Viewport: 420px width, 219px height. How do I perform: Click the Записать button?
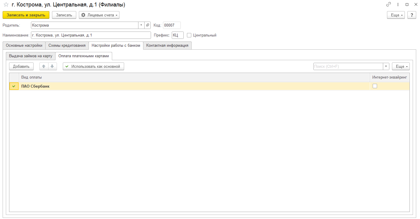pos(64,15)
